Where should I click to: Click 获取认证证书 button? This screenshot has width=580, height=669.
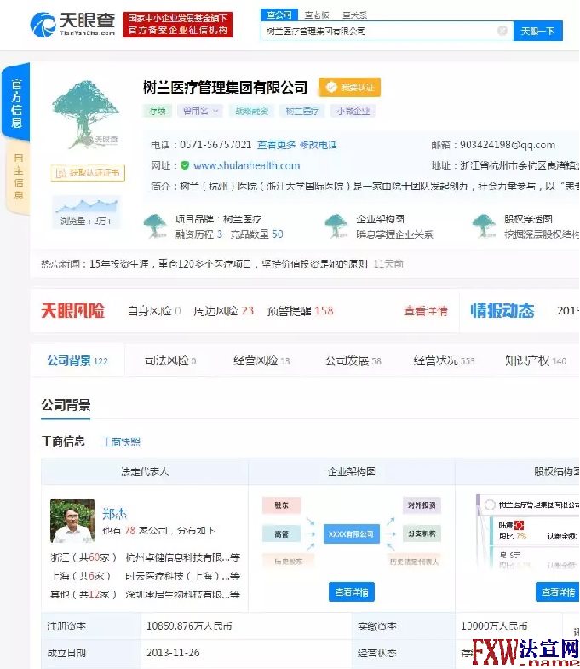(88, 173)
